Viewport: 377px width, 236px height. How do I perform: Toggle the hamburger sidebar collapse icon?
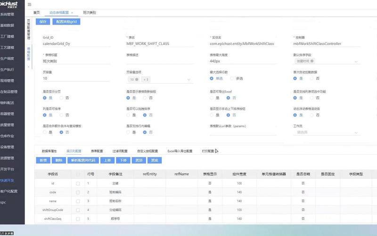pos(30,5)
